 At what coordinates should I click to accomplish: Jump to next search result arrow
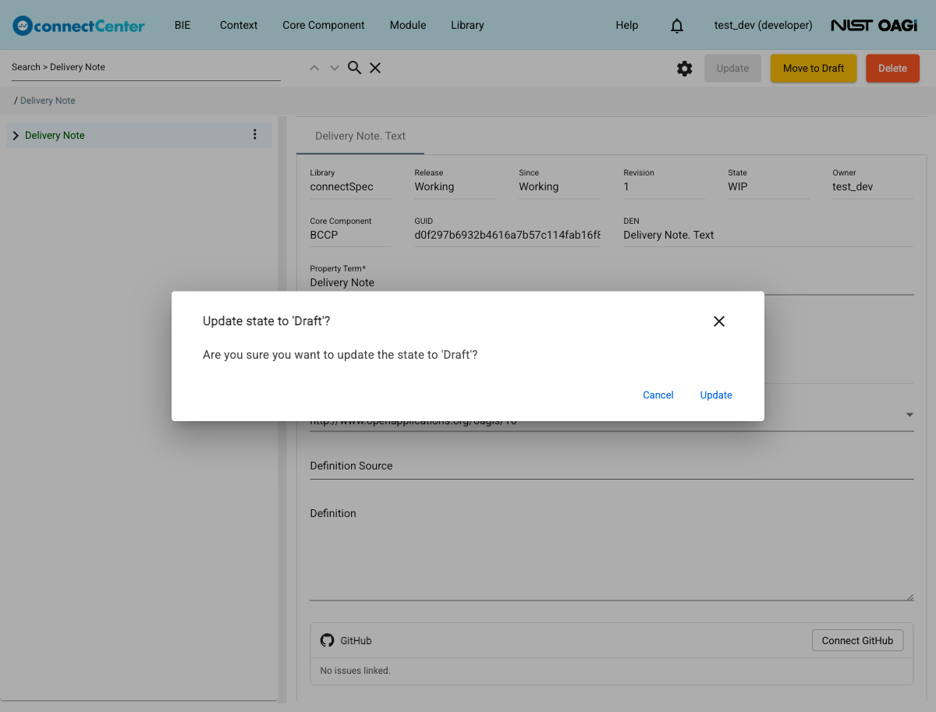pos(335,68)
